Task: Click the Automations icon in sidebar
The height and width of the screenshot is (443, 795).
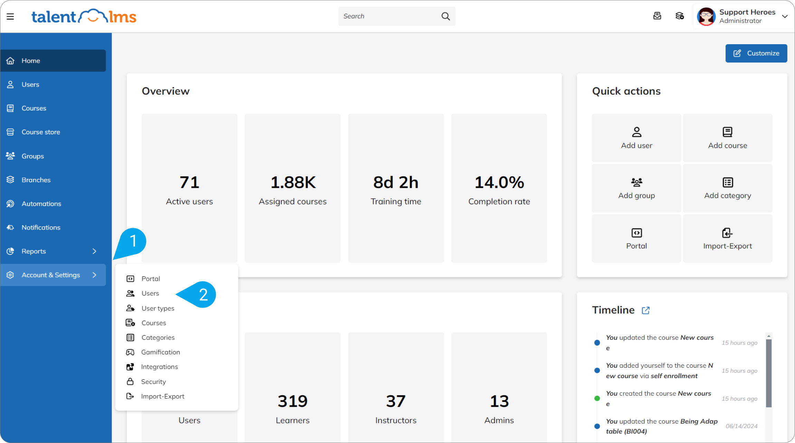Action: [x=10, y=204]
